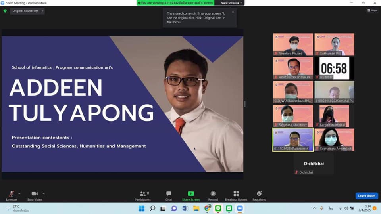
Task: Dismiss the shared content size tooltip
Action: click(233, 12)
